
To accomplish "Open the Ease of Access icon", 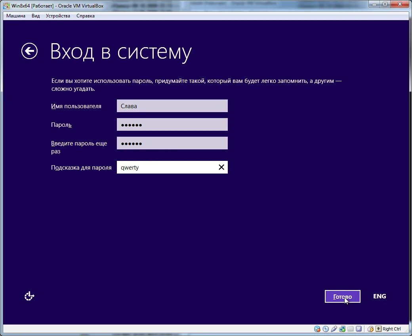I will coord(29,296).
